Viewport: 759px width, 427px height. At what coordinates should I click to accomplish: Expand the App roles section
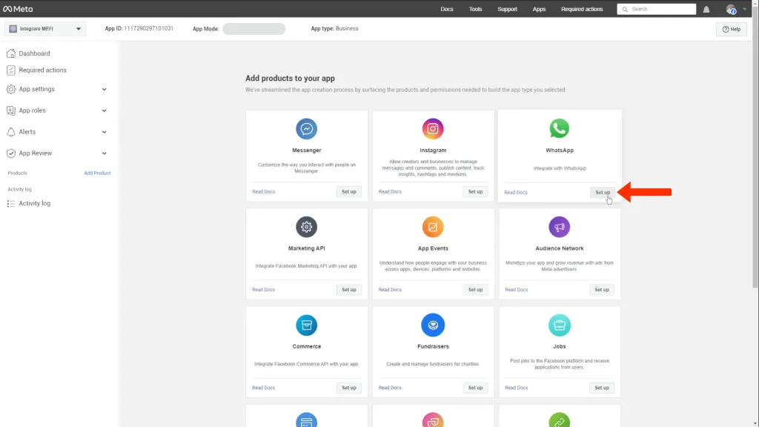tap(104, 110)
